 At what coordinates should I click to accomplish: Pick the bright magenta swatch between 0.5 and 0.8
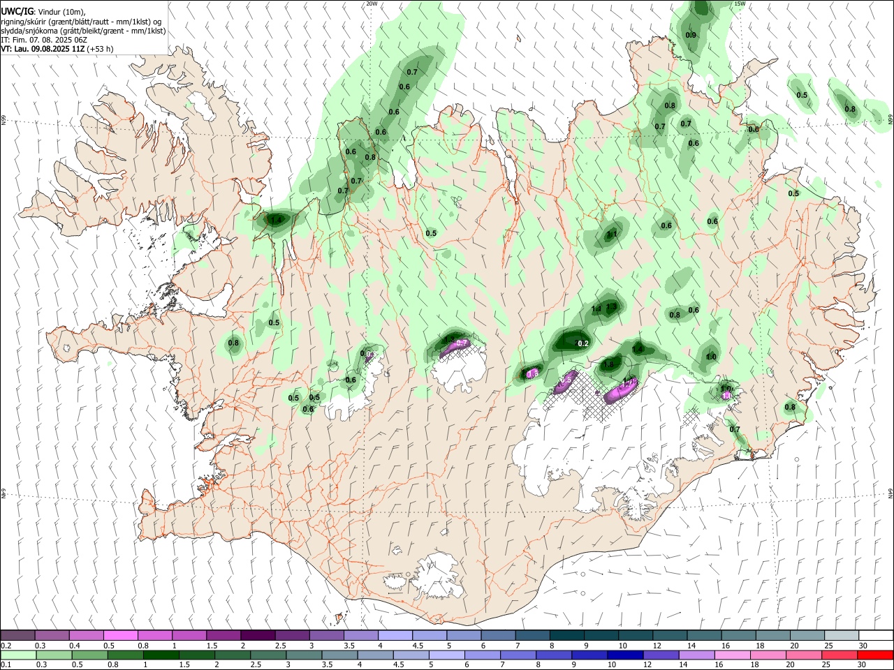coord(120,635)
